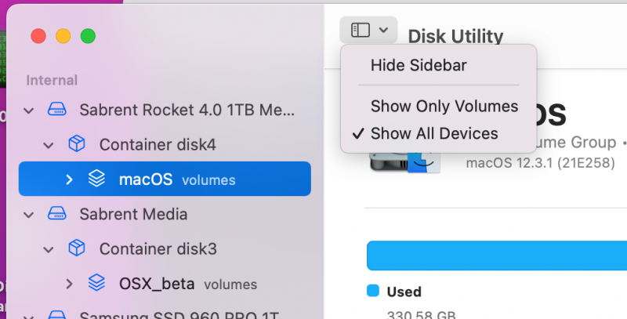Select the checked Show All Devices option

tap(433, 133)
